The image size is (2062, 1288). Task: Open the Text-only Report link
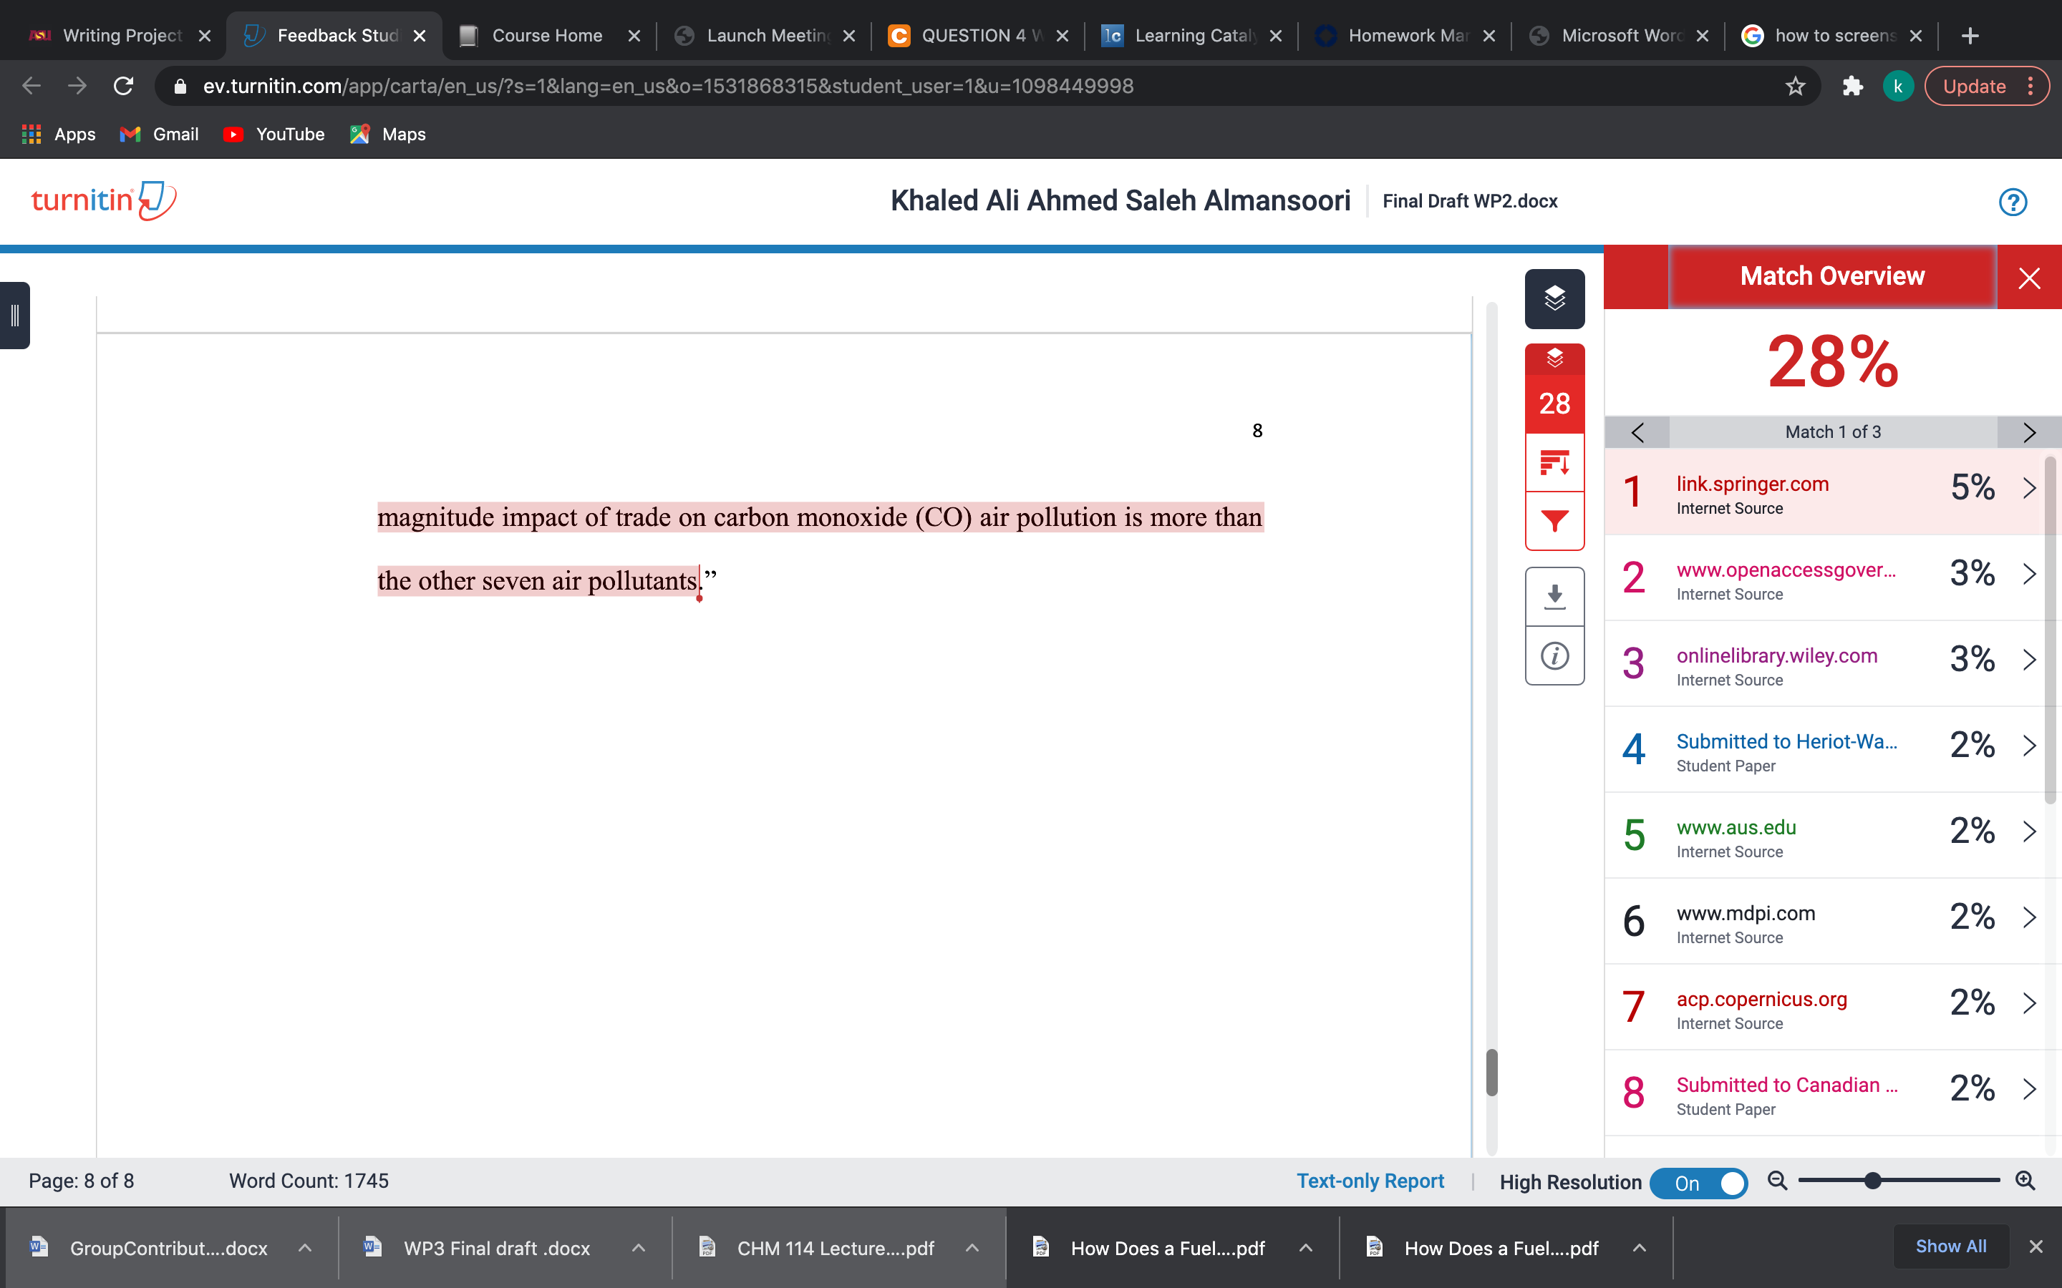pyautogui.click(x=1369, y=1181)
